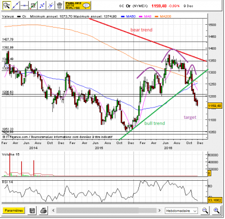Select the parallel channel line tool
The height and width of the screenshot is (219, 225).
click(x=51, y=6)
